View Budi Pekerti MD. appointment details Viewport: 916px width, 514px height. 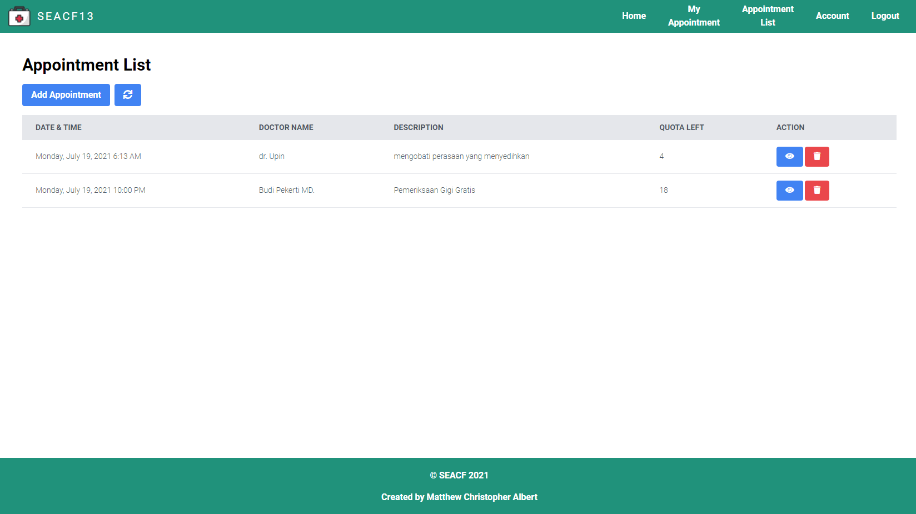click(x=789, y=191)
